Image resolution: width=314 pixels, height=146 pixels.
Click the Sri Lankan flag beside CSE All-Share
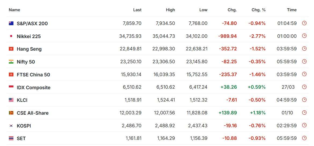click(x=11, y=113)
